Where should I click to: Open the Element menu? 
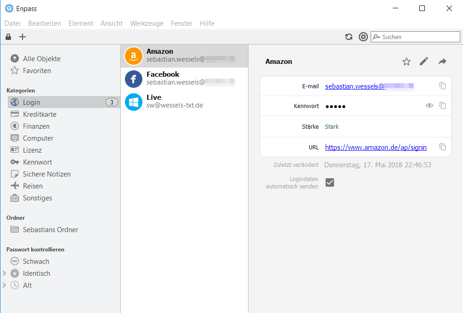[81, 23]
